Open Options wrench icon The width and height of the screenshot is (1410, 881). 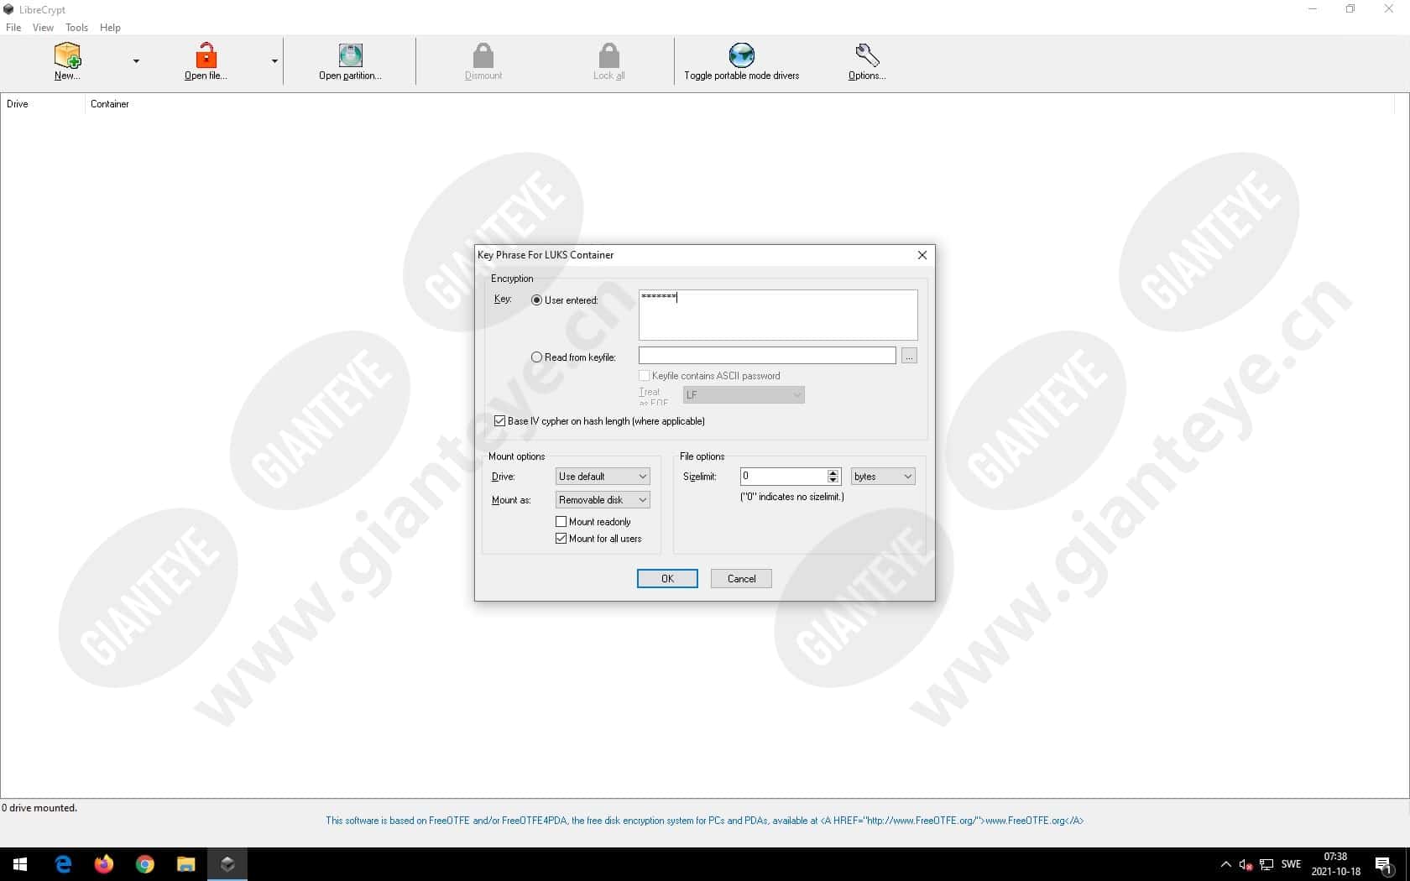(x=867, y=55)
